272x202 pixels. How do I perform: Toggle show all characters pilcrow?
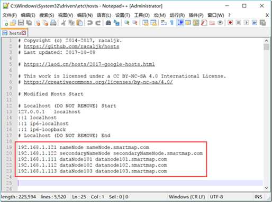click(171, 23)
